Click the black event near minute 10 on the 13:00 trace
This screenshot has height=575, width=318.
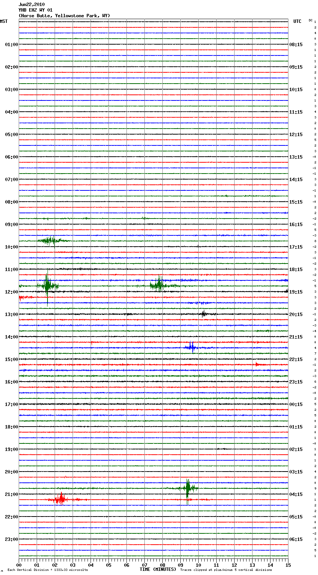pyautogui.click(x=204, y=314)
